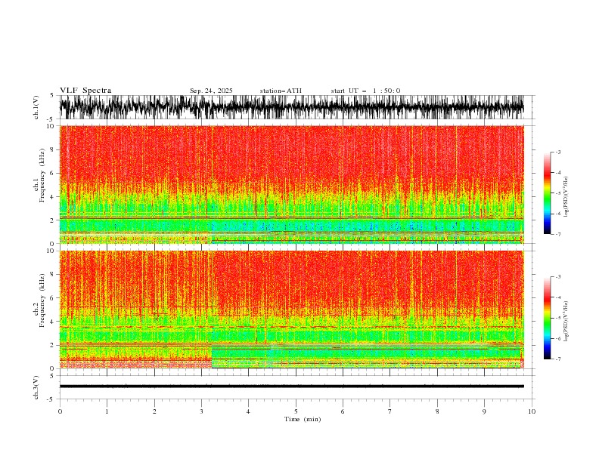The height and width of the screenshot is (462, 599).
Task: Click the "-7" label on ch.1 colorbar
Action: (557, 235)
